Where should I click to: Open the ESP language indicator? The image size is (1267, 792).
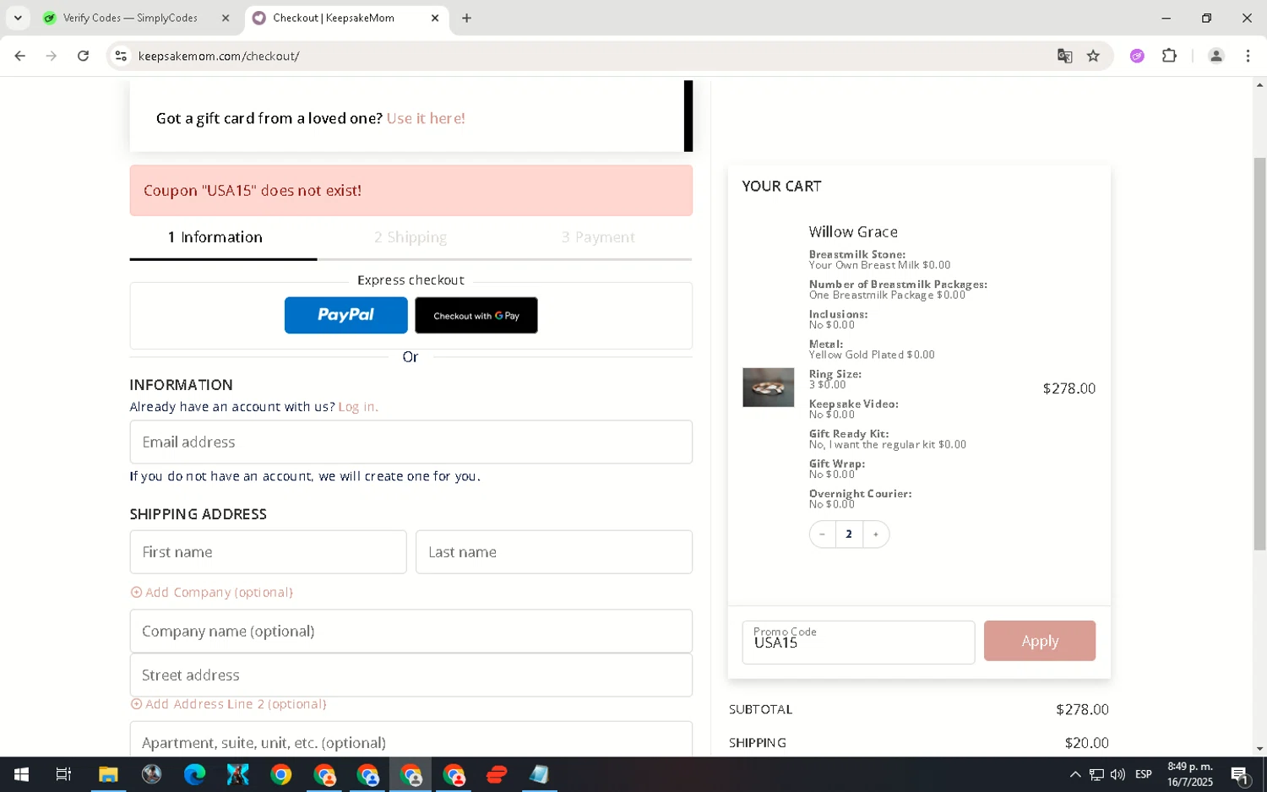tap(1144, 774)
